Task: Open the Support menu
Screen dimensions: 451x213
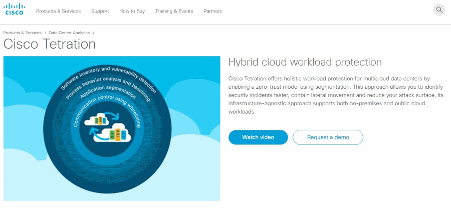Action: 100,11
